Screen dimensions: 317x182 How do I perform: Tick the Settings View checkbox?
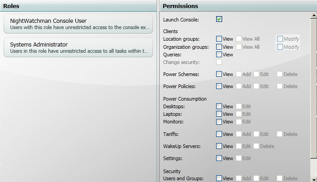tap(219, 158)
